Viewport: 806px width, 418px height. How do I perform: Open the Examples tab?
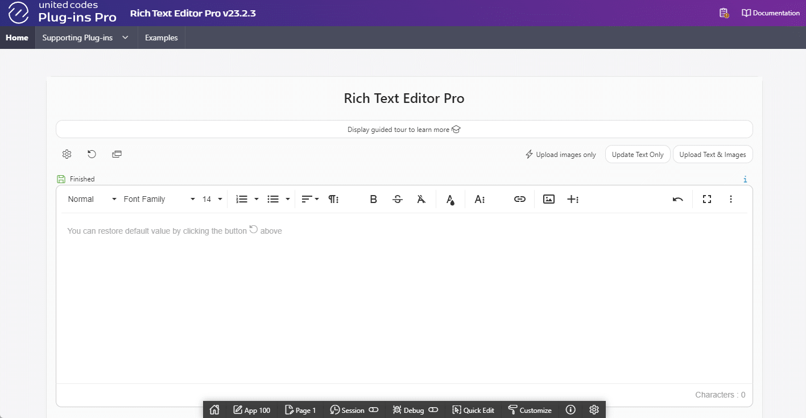pyautogui.click(x=162, y=38)
